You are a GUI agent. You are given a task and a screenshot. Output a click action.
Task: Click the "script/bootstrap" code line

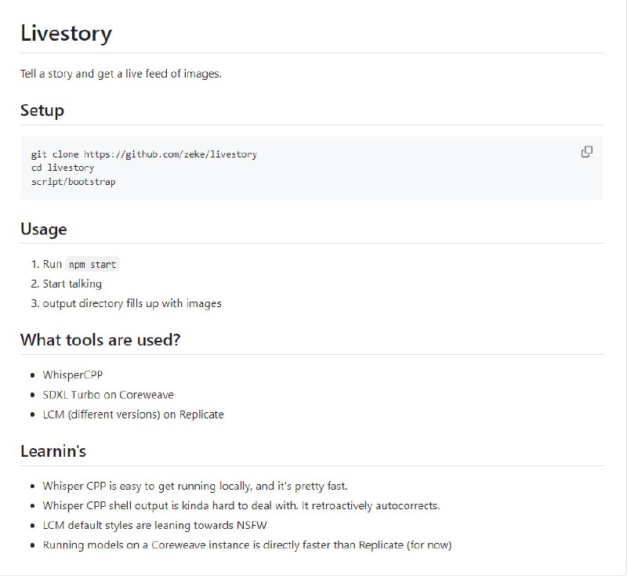point(73,181)
